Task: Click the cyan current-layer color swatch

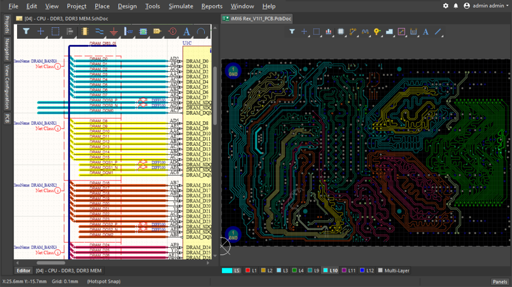Action: [227, 270]
